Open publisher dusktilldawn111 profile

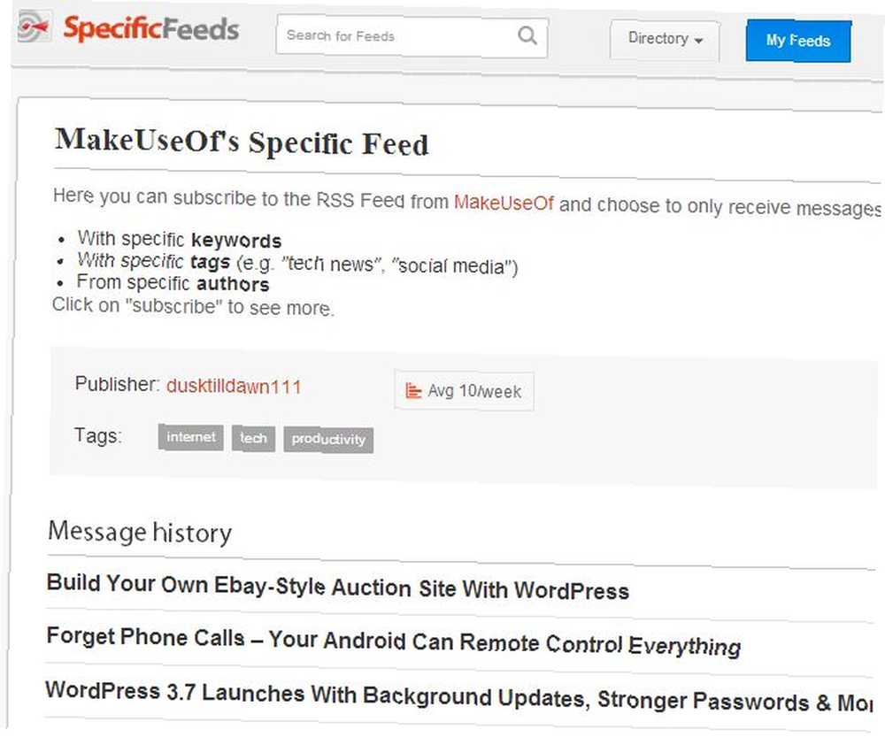point(234,387)
